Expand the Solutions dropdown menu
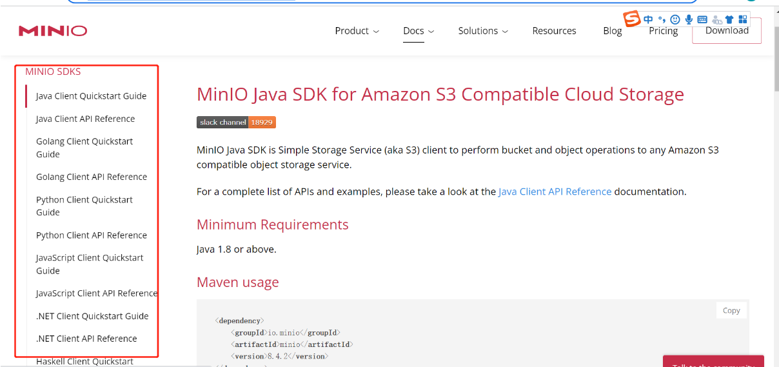 tap(483, 31)
